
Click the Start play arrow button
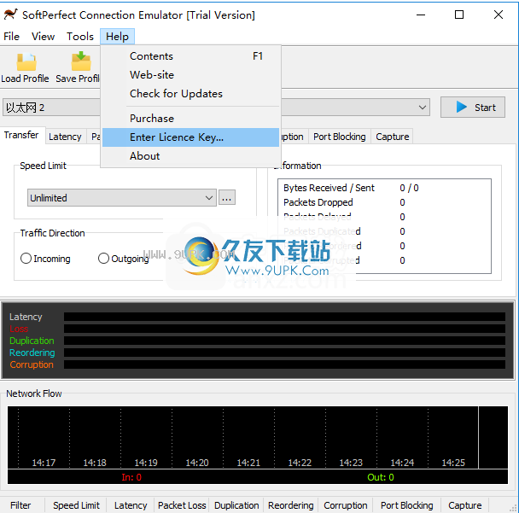point(472,108)
